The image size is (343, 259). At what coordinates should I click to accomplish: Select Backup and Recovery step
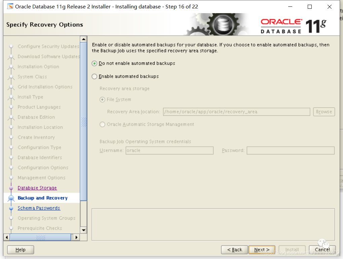pos(43,198)
